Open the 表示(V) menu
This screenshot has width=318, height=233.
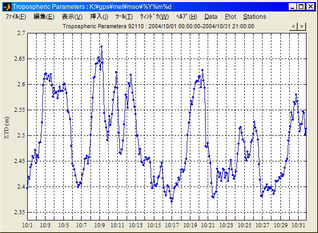(x=72, y=17)
